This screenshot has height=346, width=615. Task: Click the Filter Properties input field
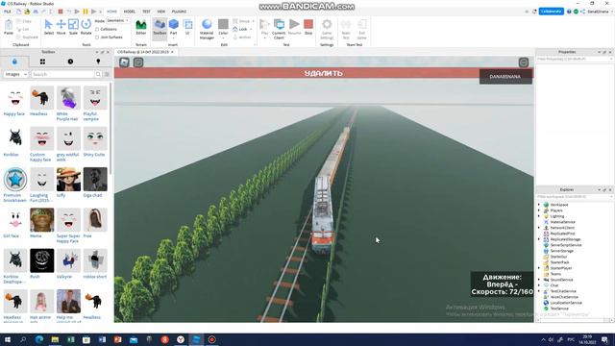point(575,59)
